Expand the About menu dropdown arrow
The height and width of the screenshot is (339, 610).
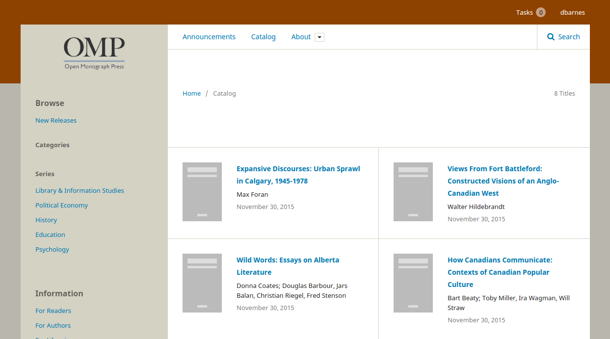(x=319, y=37)
